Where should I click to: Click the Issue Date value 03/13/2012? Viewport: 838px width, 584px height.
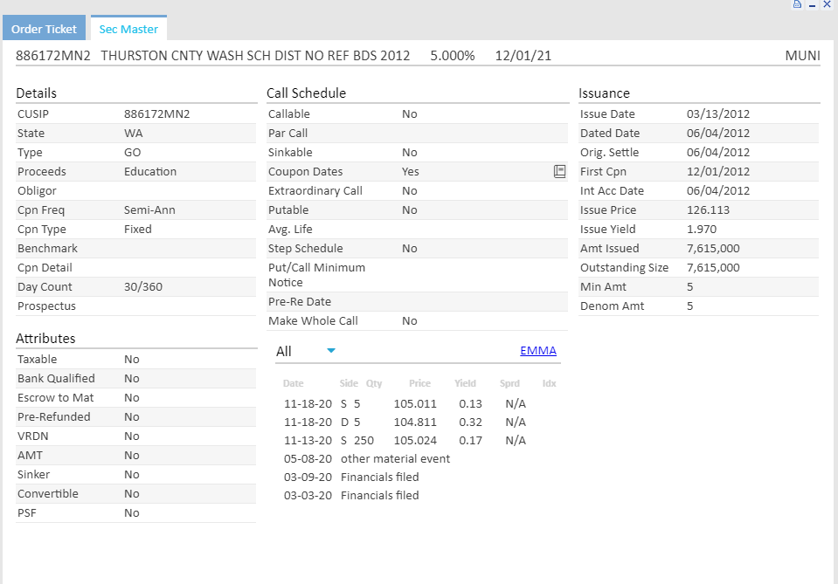coord(718,113)
